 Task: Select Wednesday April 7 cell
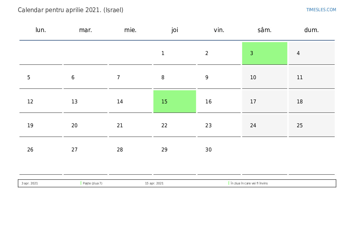tap(130, 77)
